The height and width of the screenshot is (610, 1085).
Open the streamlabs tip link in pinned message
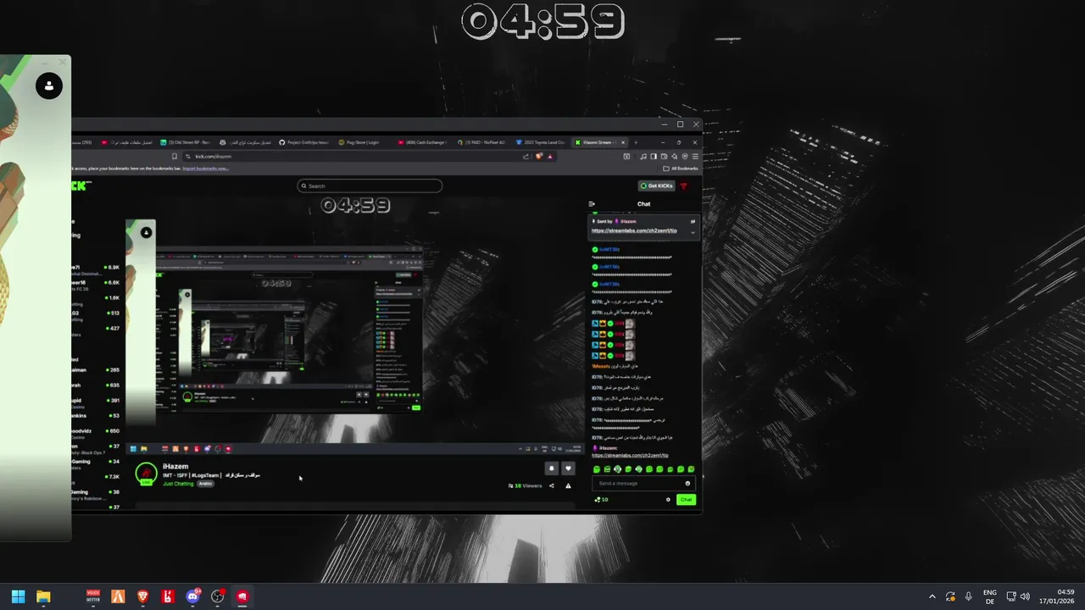634,230
